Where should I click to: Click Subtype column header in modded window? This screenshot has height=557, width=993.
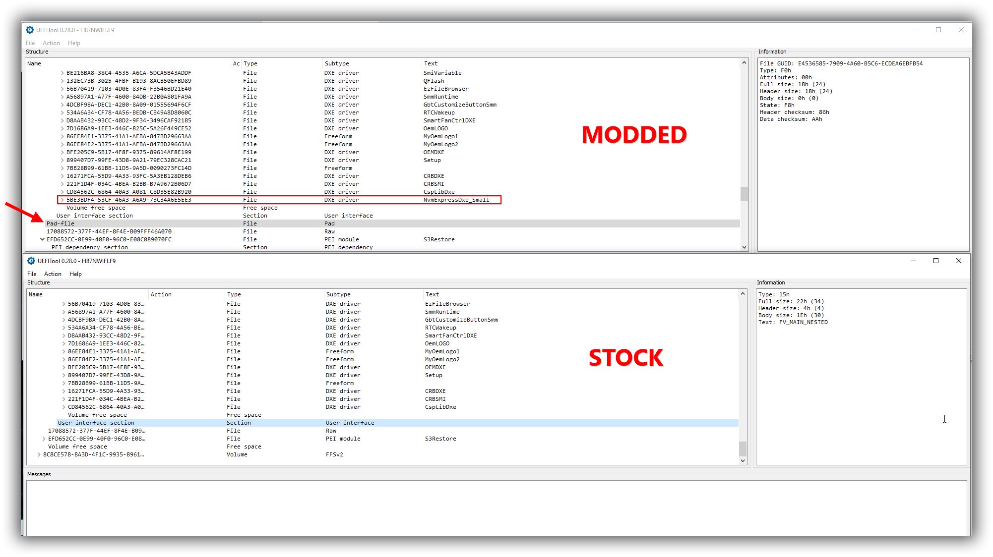(x=372, y=63)
